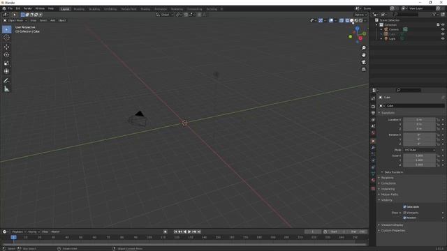Switch perspective/orthographic grid icon
The width and height of the screenshot is (447, 251).
363,70
